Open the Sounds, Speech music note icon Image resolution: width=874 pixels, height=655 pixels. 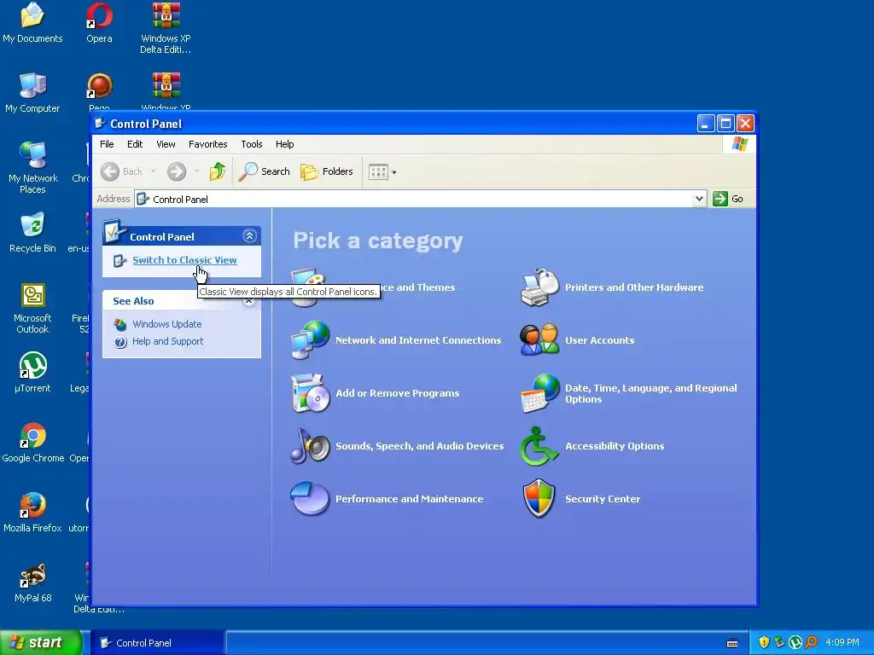click(310, 445)
